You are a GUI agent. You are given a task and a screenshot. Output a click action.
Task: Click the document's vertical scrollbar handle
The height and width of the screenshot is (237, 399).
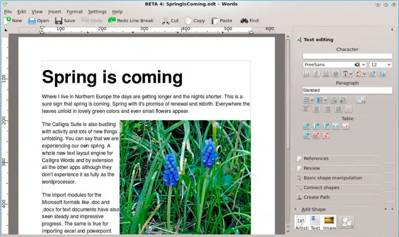[x=288, y=94]
